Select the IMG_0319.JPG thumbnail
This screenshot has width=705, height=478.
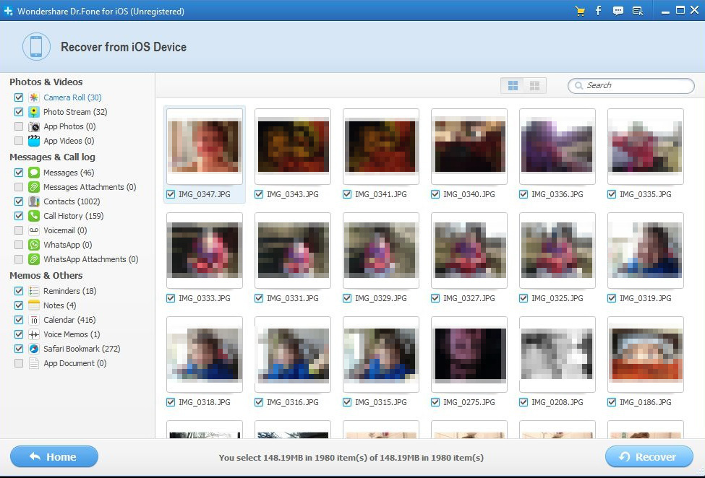[x=645, y=251]
